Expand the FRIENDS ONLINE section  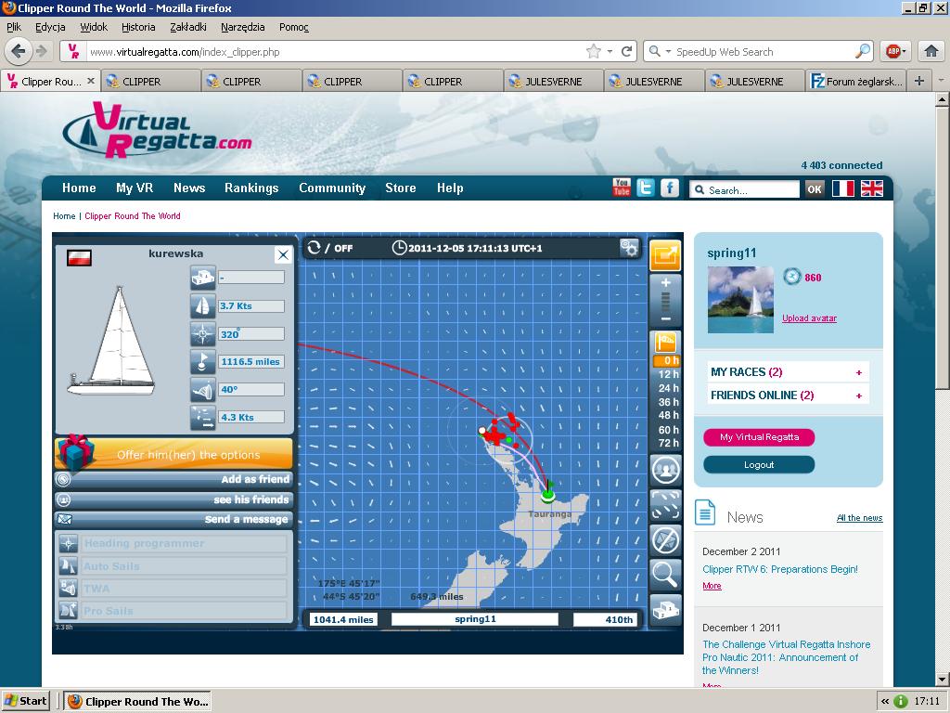coord(859,395)
